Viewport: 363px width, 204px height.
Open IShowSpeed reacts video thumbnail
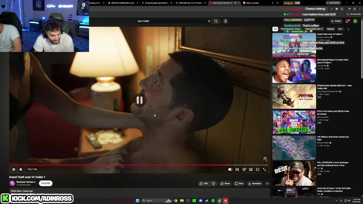(x=294, y=71)
